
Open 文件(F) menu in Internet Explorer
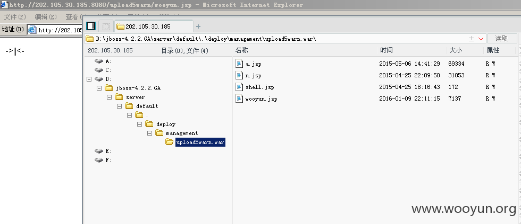(x=15, y=16)
